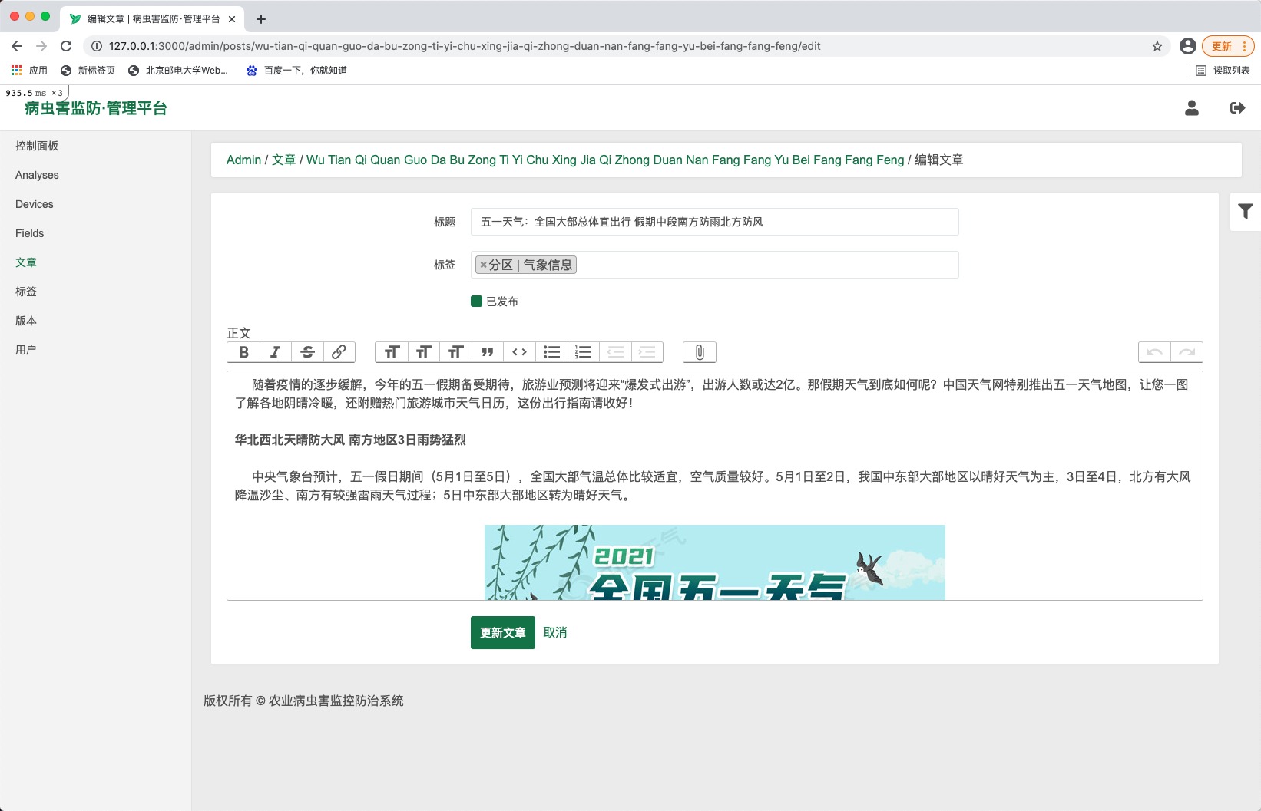
Task: Insert a blockquote
Action: 488,352
